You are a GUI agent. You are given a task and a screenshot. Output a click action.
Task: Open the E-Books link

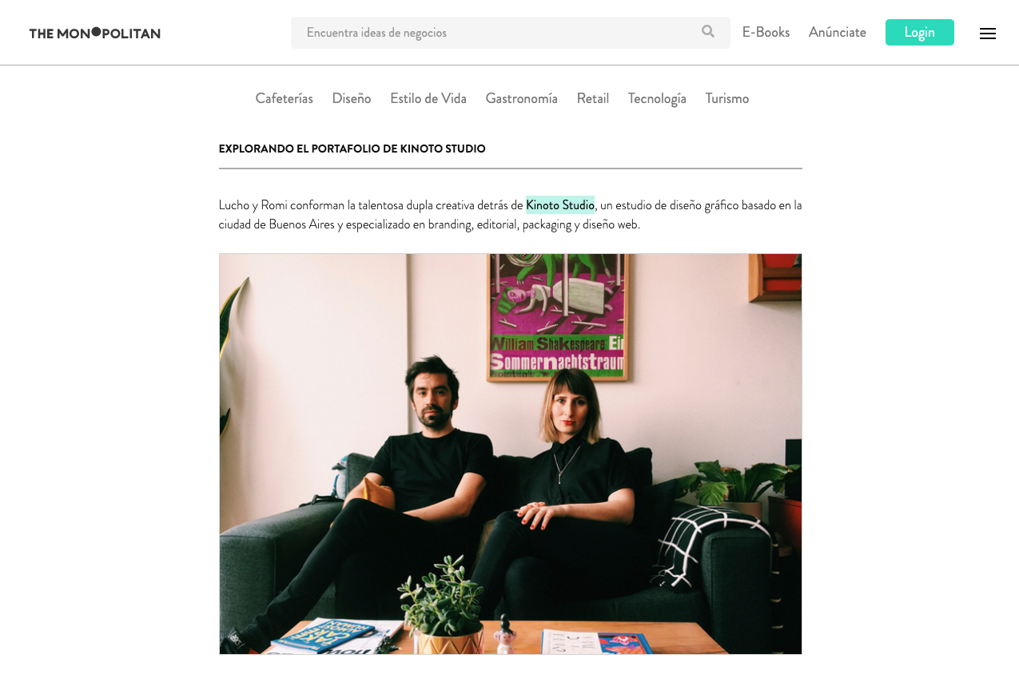pos(766,33)
